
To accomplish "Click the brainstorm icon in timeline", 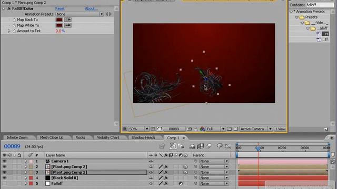I will 220,146.
